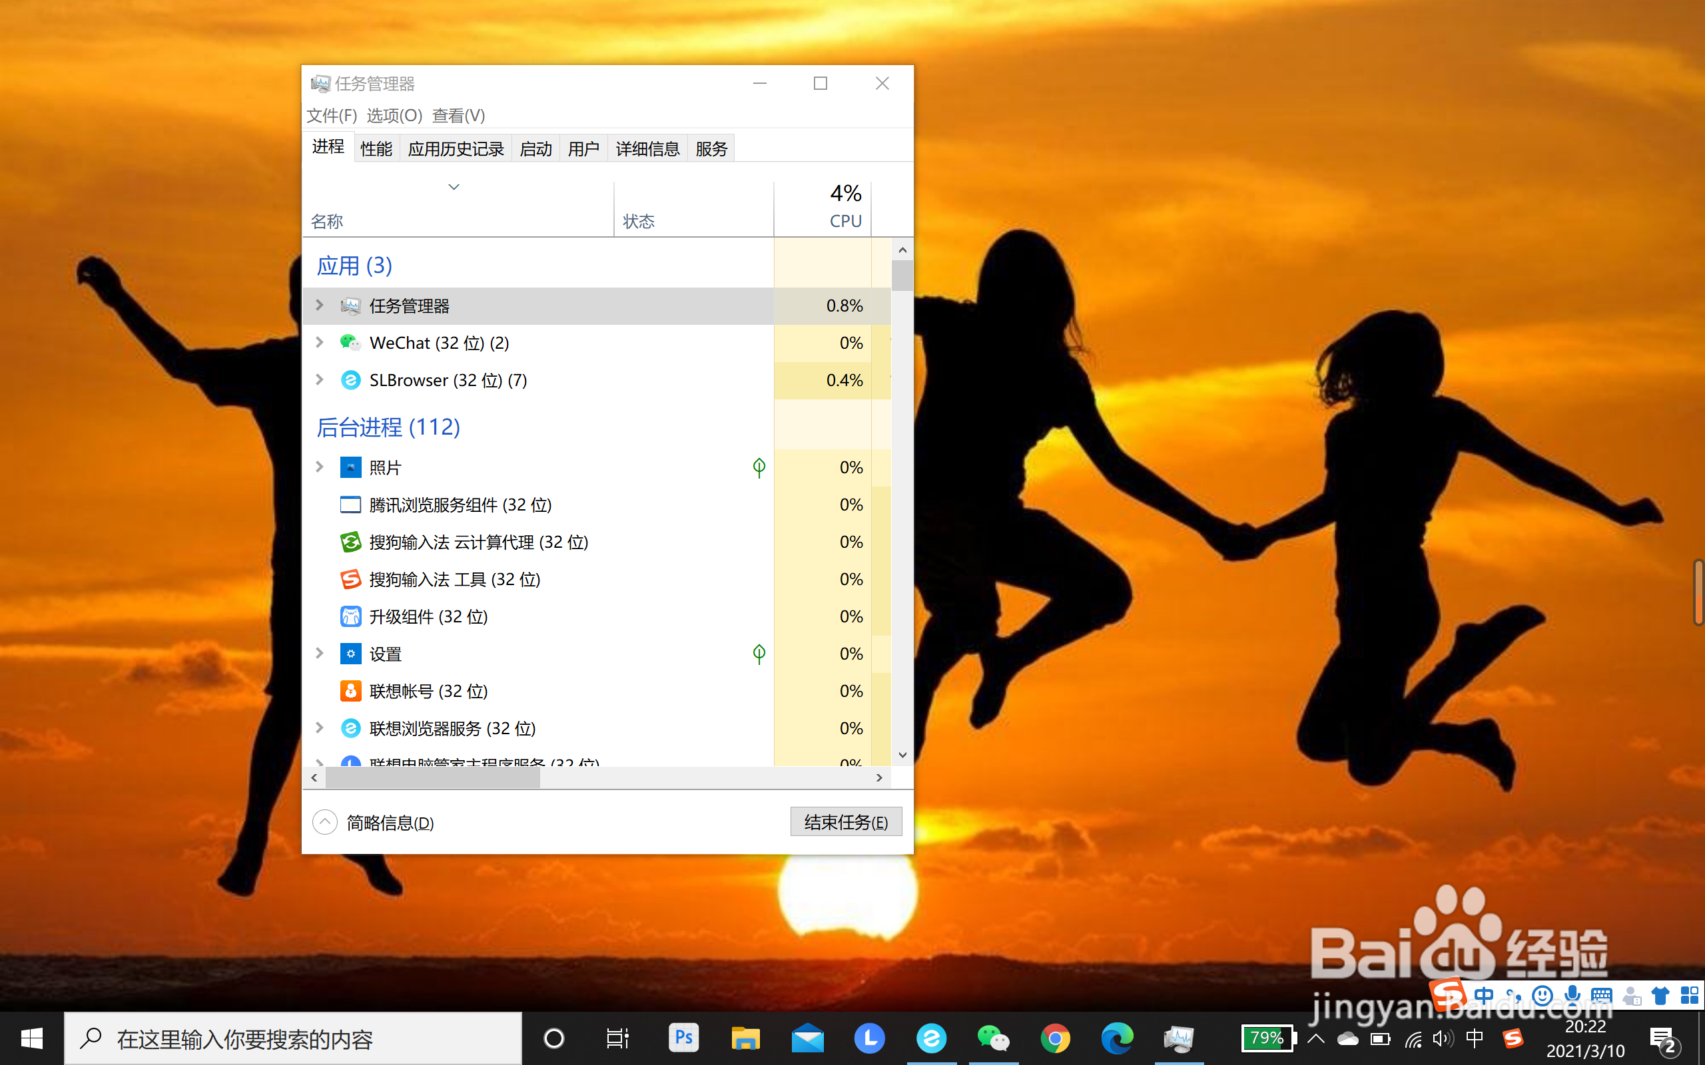Expand the 任务管理器 process entry
Viewport: 1705px width, 1065px height.
click(x=320, y=306)
